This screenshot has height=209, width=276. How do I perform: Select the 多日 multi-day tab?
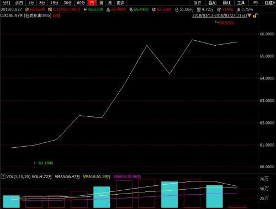(19, 3)
